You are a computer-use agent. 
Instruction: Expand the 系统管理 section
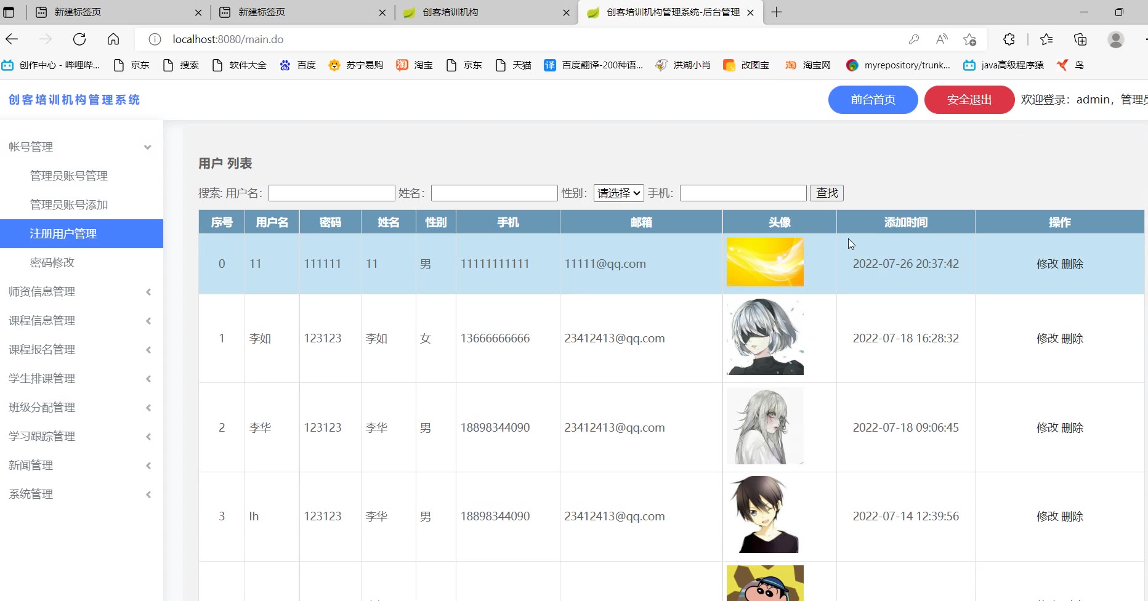pos(80,494)
